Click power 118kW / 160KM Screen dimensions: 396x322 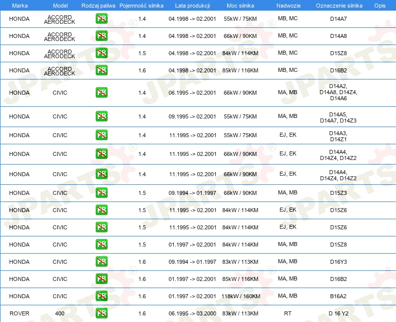click(x=241, y=296)
